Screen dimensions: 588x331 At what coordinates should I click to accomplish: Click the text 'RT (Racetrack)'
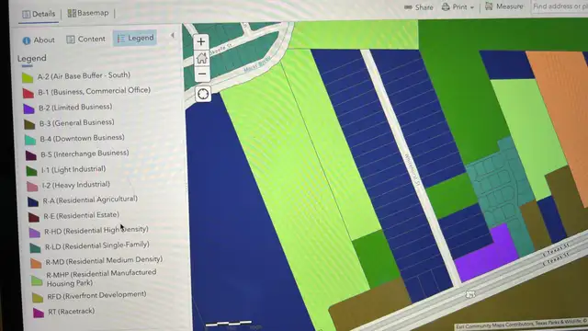click(x=72, y=312)
